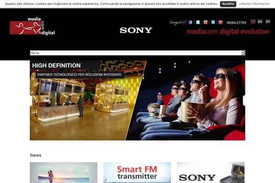Switch language to IT
Image resolution: width=275 pixels, height=183 pixels.
pos(253,22)
